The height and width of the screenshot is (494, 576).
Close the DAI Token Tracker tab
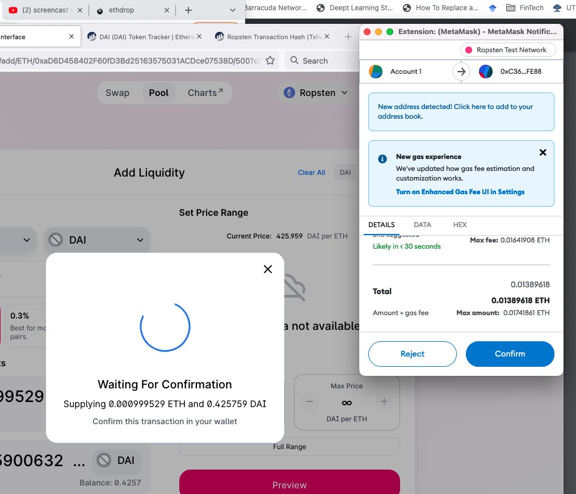point(199,36)
